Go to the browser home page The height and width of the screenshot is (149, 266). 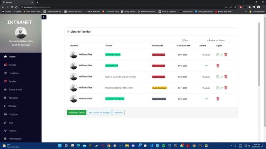16,7
